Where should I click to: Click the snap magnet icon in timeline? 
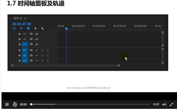(21, 28)
